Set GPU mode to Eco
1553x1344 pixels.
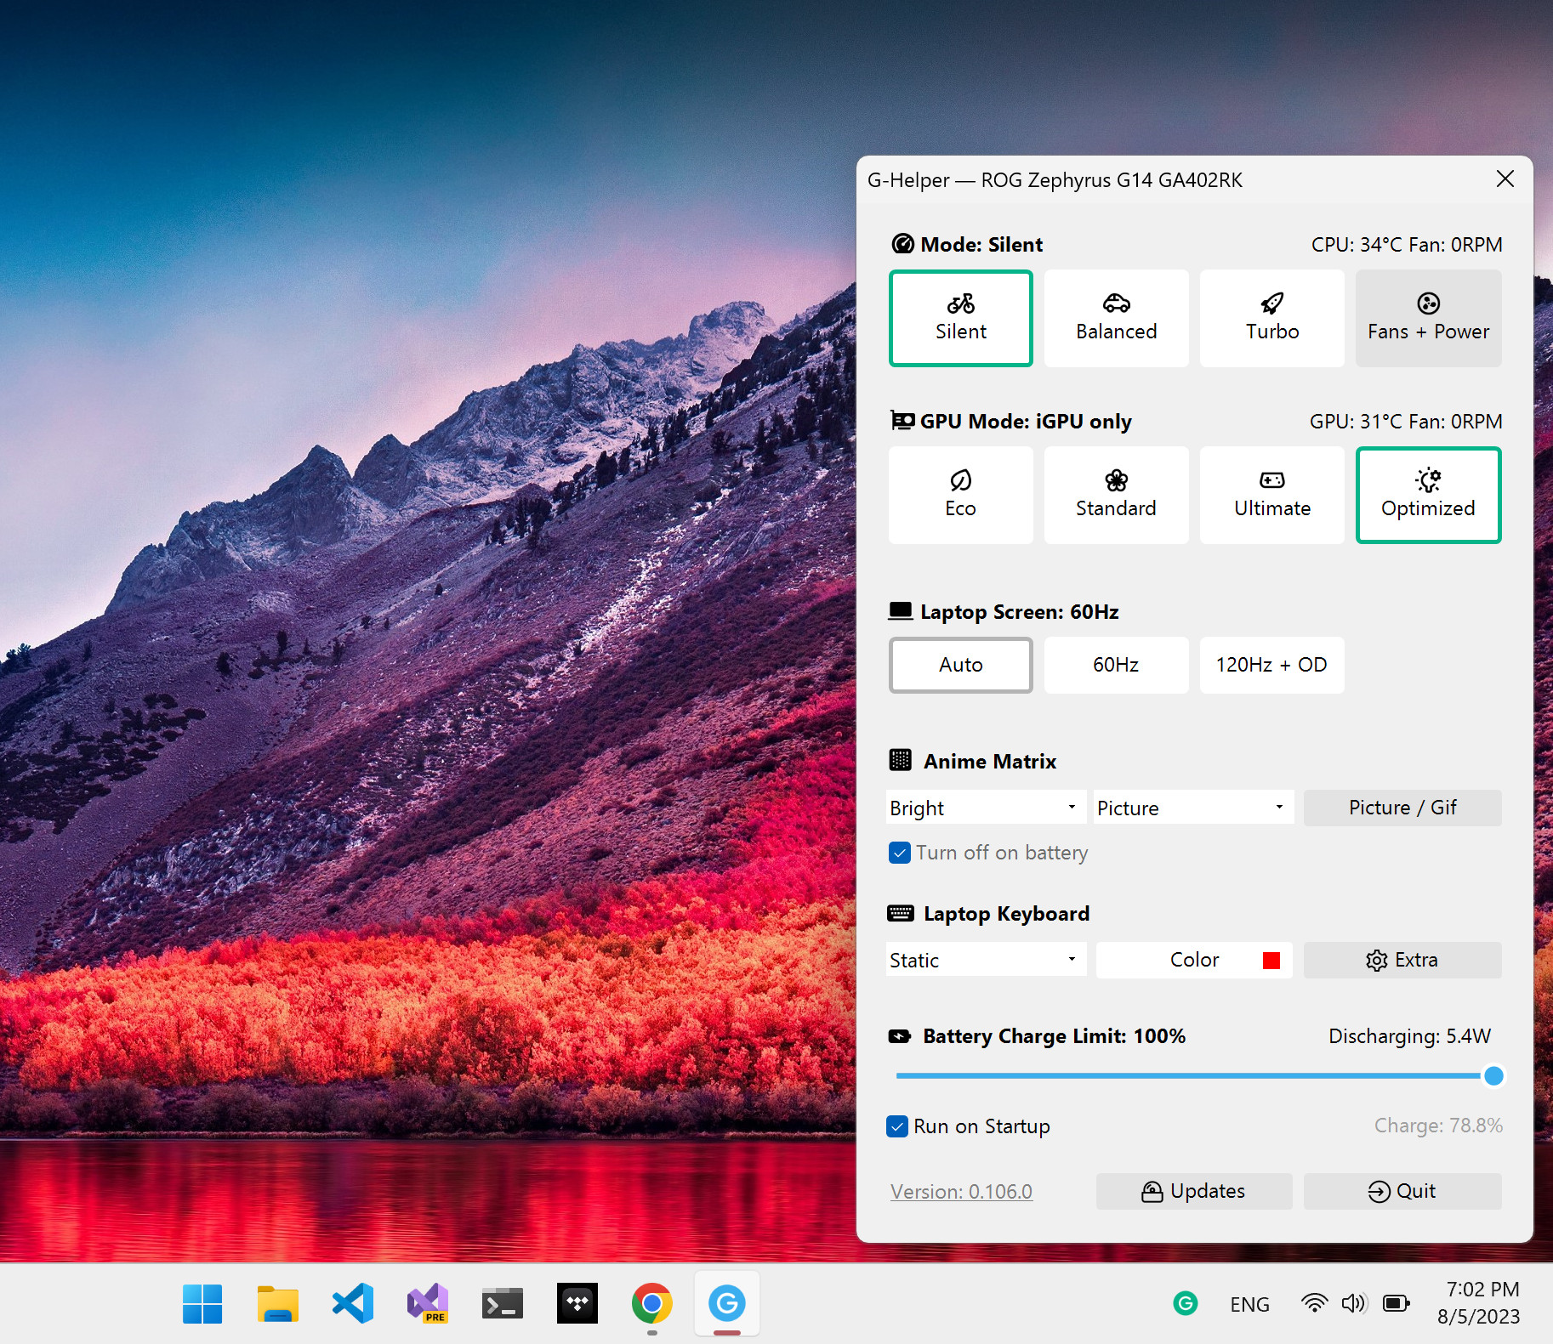pos(960,495)
